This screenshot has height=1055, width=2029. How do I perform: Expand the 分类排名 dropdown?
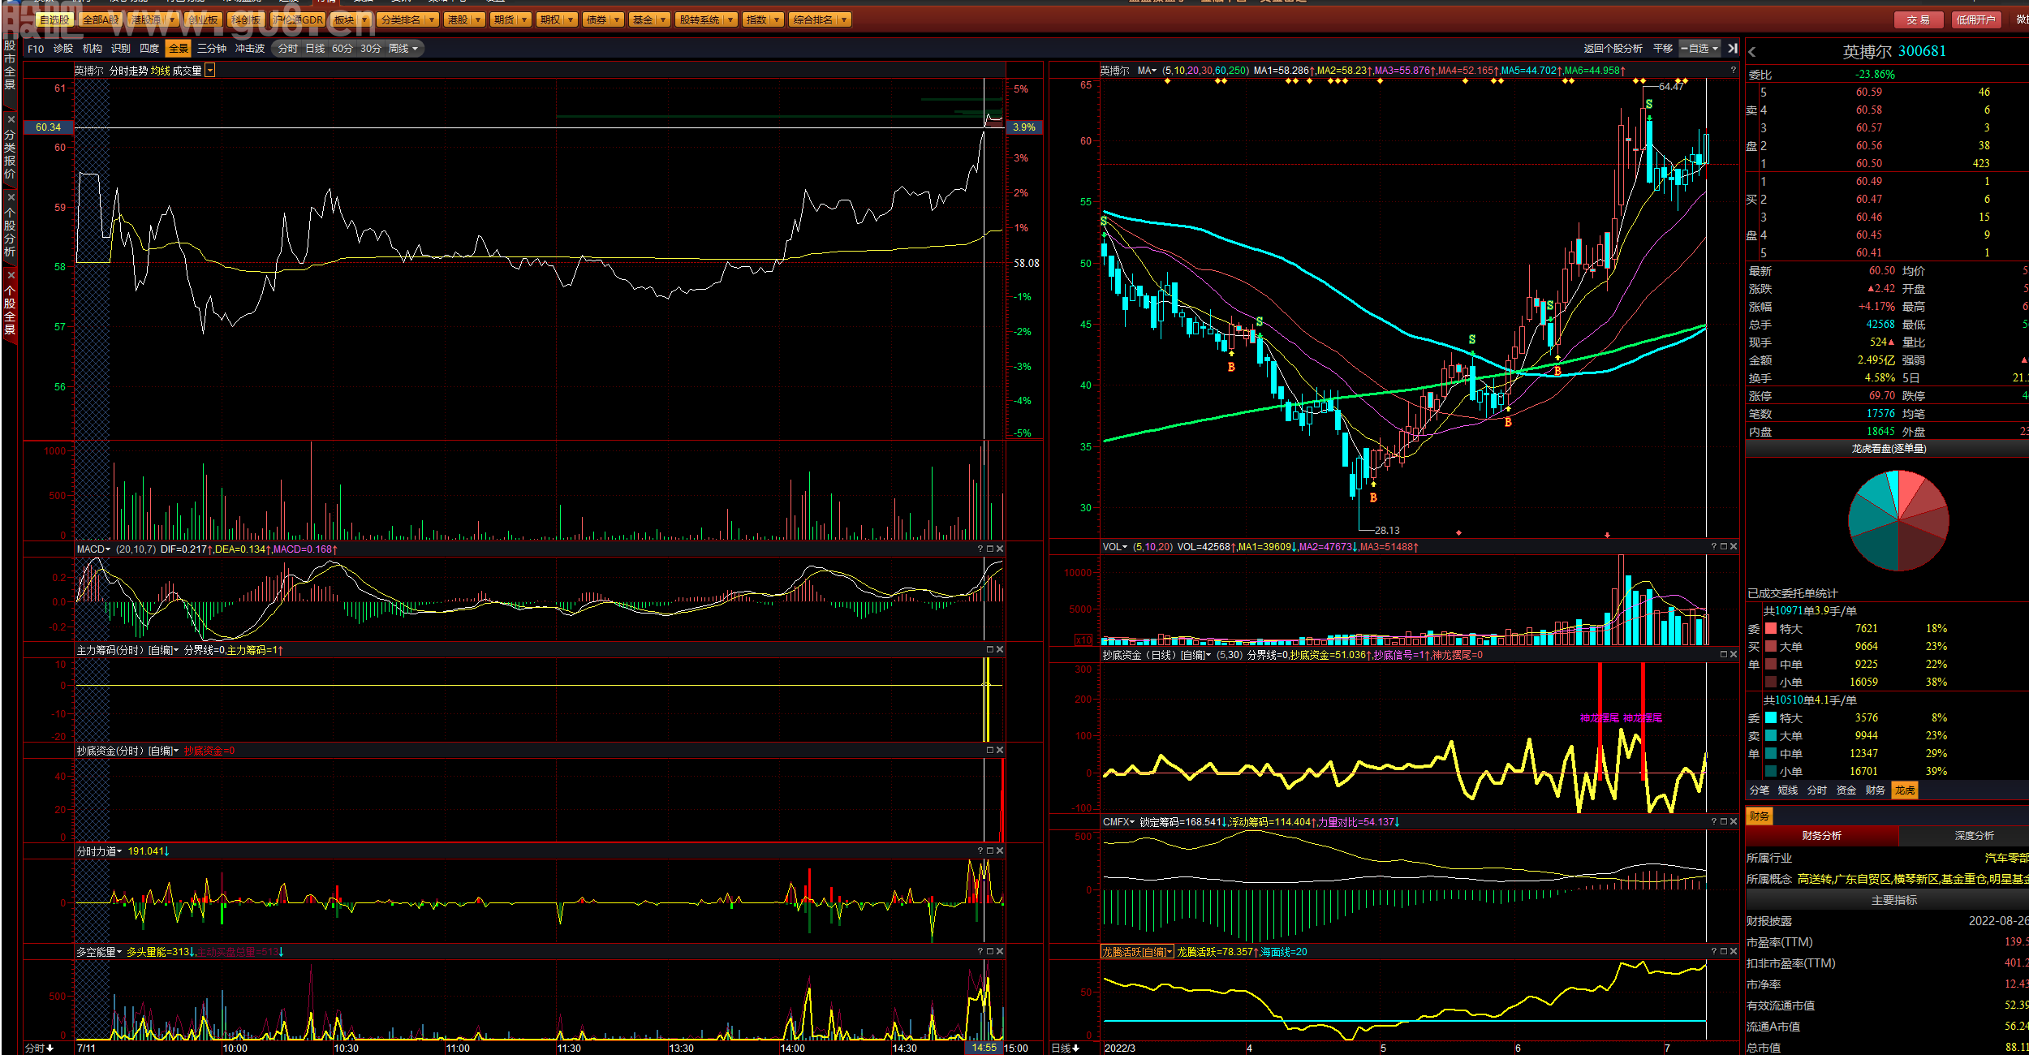tap(431, 19)
